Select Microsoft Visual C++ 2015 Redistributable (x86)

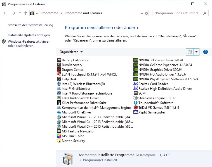[x=95, y=126]
